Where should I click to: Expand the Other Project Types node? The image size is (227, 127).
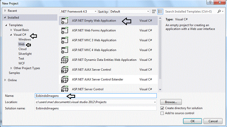pyautogui.click(x=11, y=68)
